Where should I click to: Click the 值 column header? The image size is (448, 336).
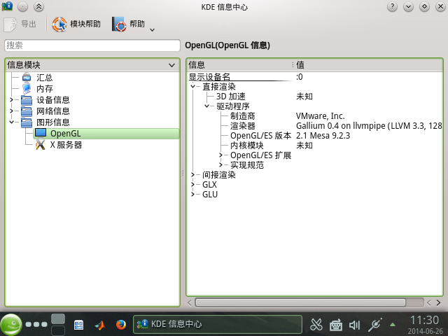(368, 65)
